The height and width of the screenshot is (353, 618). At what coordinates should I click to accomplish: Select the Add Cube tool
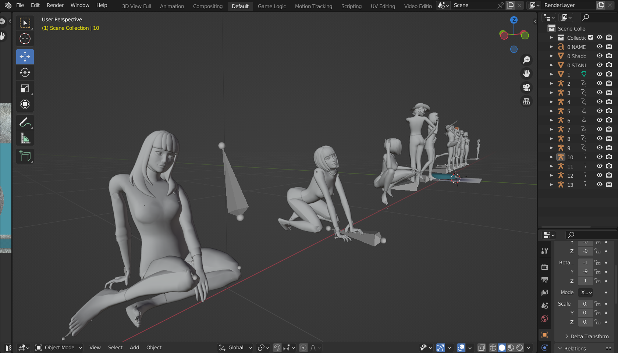pos(25,156)
